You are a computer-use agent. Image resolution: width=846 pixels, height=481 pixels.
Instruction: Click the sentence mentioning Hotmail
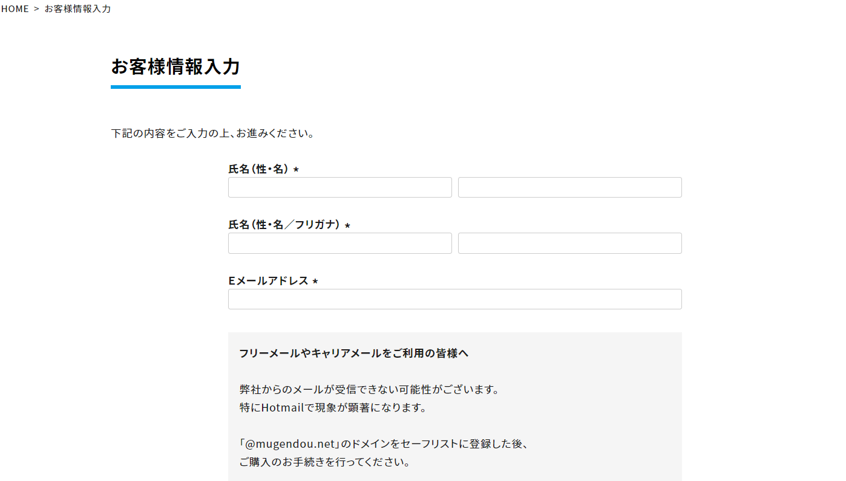(x=333, y=407)
